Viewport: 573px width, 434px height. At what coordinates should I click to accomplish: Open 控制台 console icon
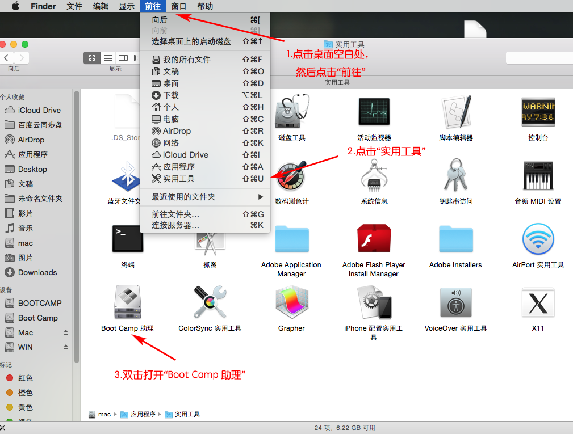tap(538, 112)
